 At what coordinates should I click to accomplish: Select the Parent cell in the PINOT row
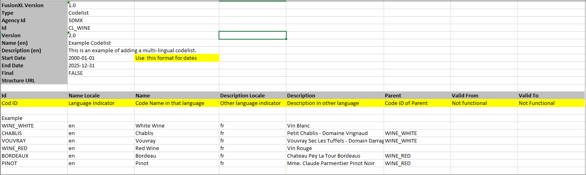point(417,164)
